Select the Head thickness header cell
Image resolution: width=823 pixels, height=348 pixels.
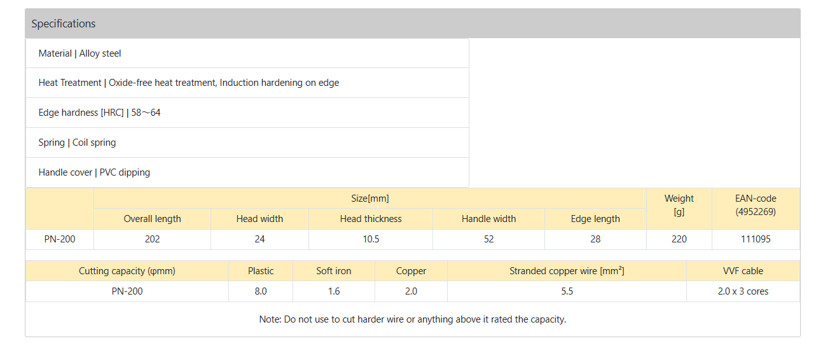click(371, 219)
